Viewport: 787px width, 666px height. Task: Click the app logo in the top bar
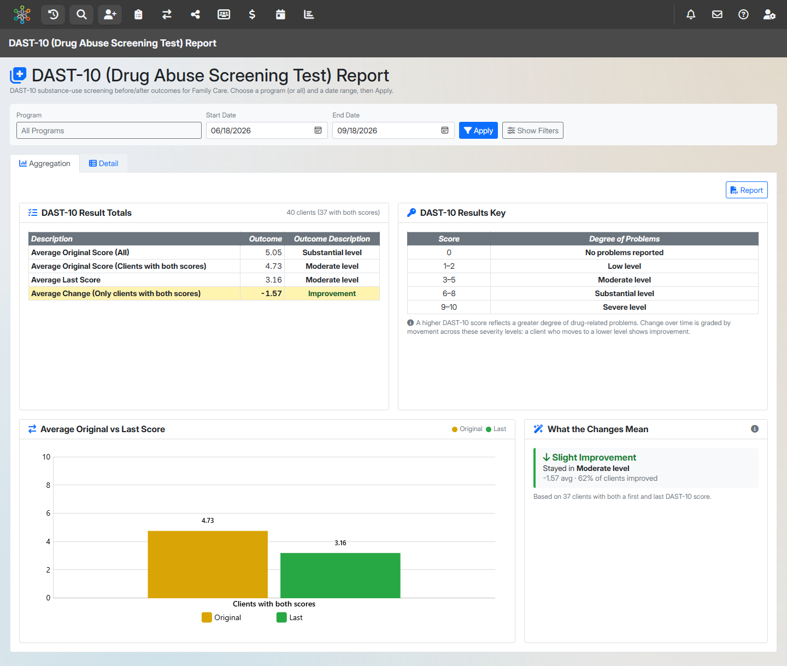(22, 15)
